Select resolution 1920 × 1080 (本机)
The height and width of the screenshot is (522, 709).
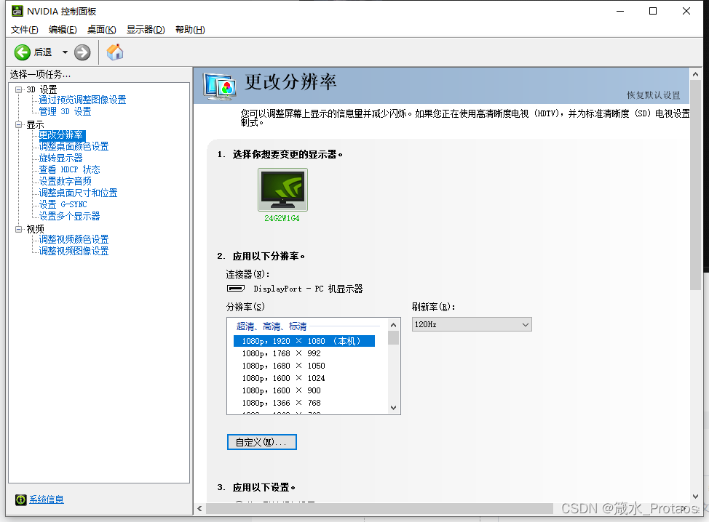[x=304, y=341]
